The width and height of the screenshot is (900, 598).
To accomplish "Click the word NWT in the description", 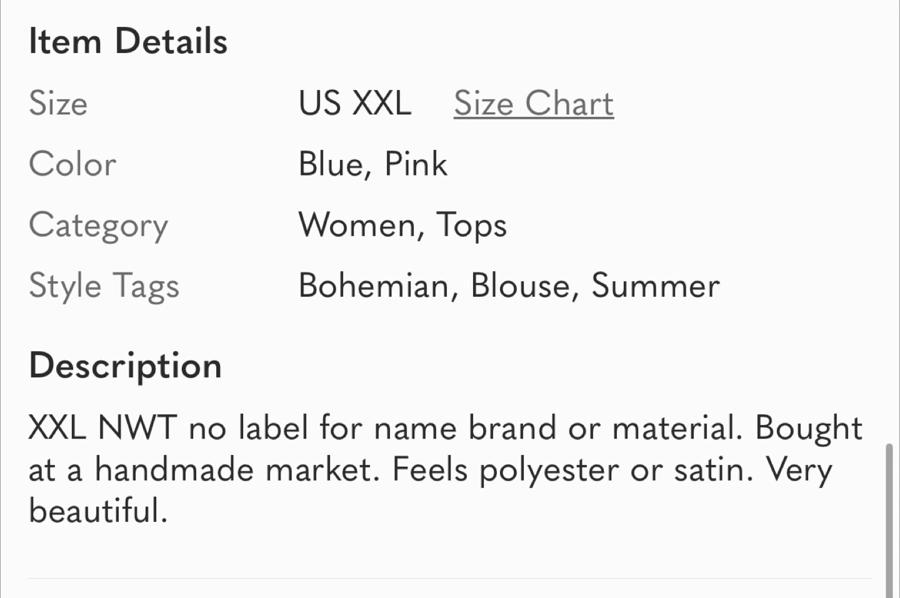I will click(x=137, y=429).
